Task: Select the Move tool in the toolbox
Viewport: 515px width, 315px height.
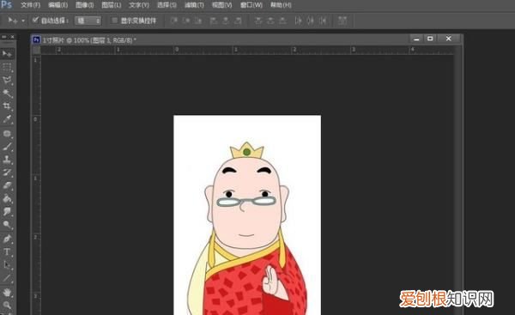Action: click(7, 53)
